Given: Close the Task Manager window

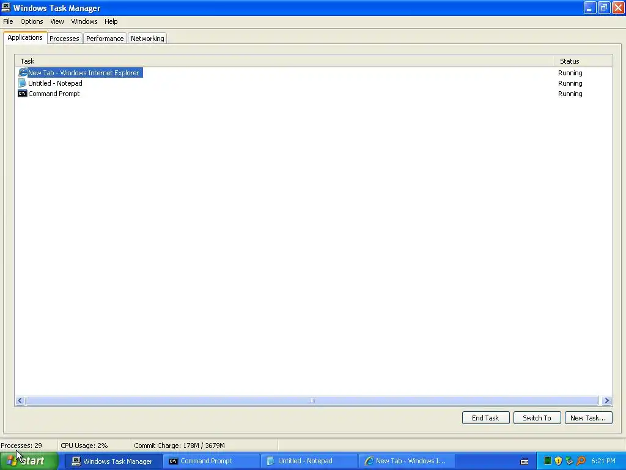Looking at the screenshot, I should [618, 7].
